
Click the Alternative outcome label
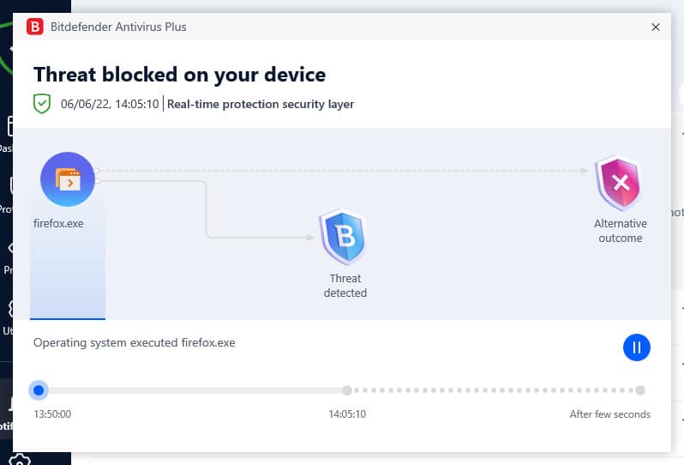pyautogui.click(x=621, y=231)
